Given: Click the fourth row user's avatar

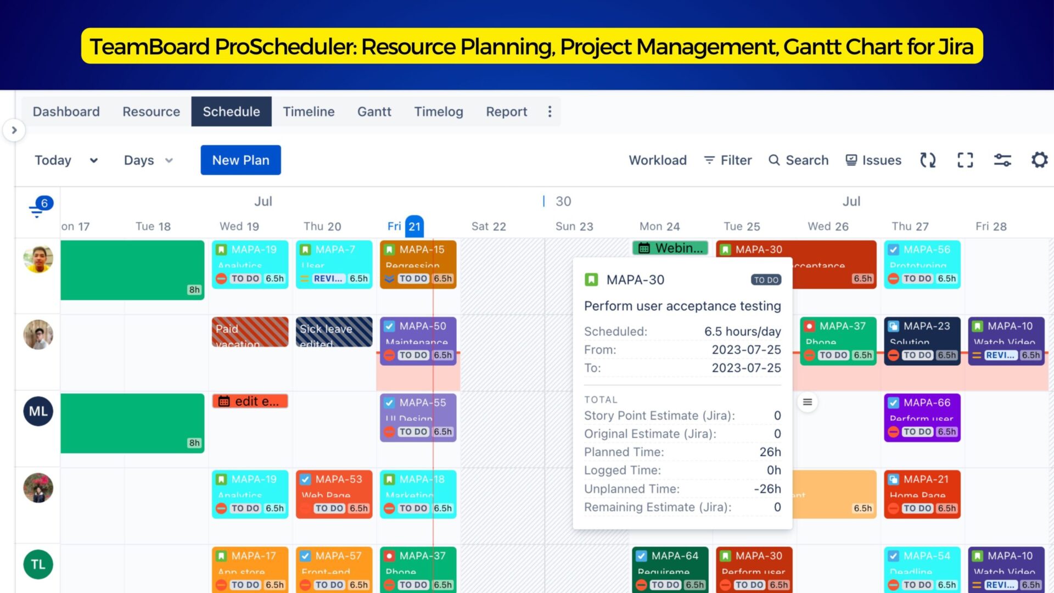Looking at the screenshot, I should click(x=38, y=488).
